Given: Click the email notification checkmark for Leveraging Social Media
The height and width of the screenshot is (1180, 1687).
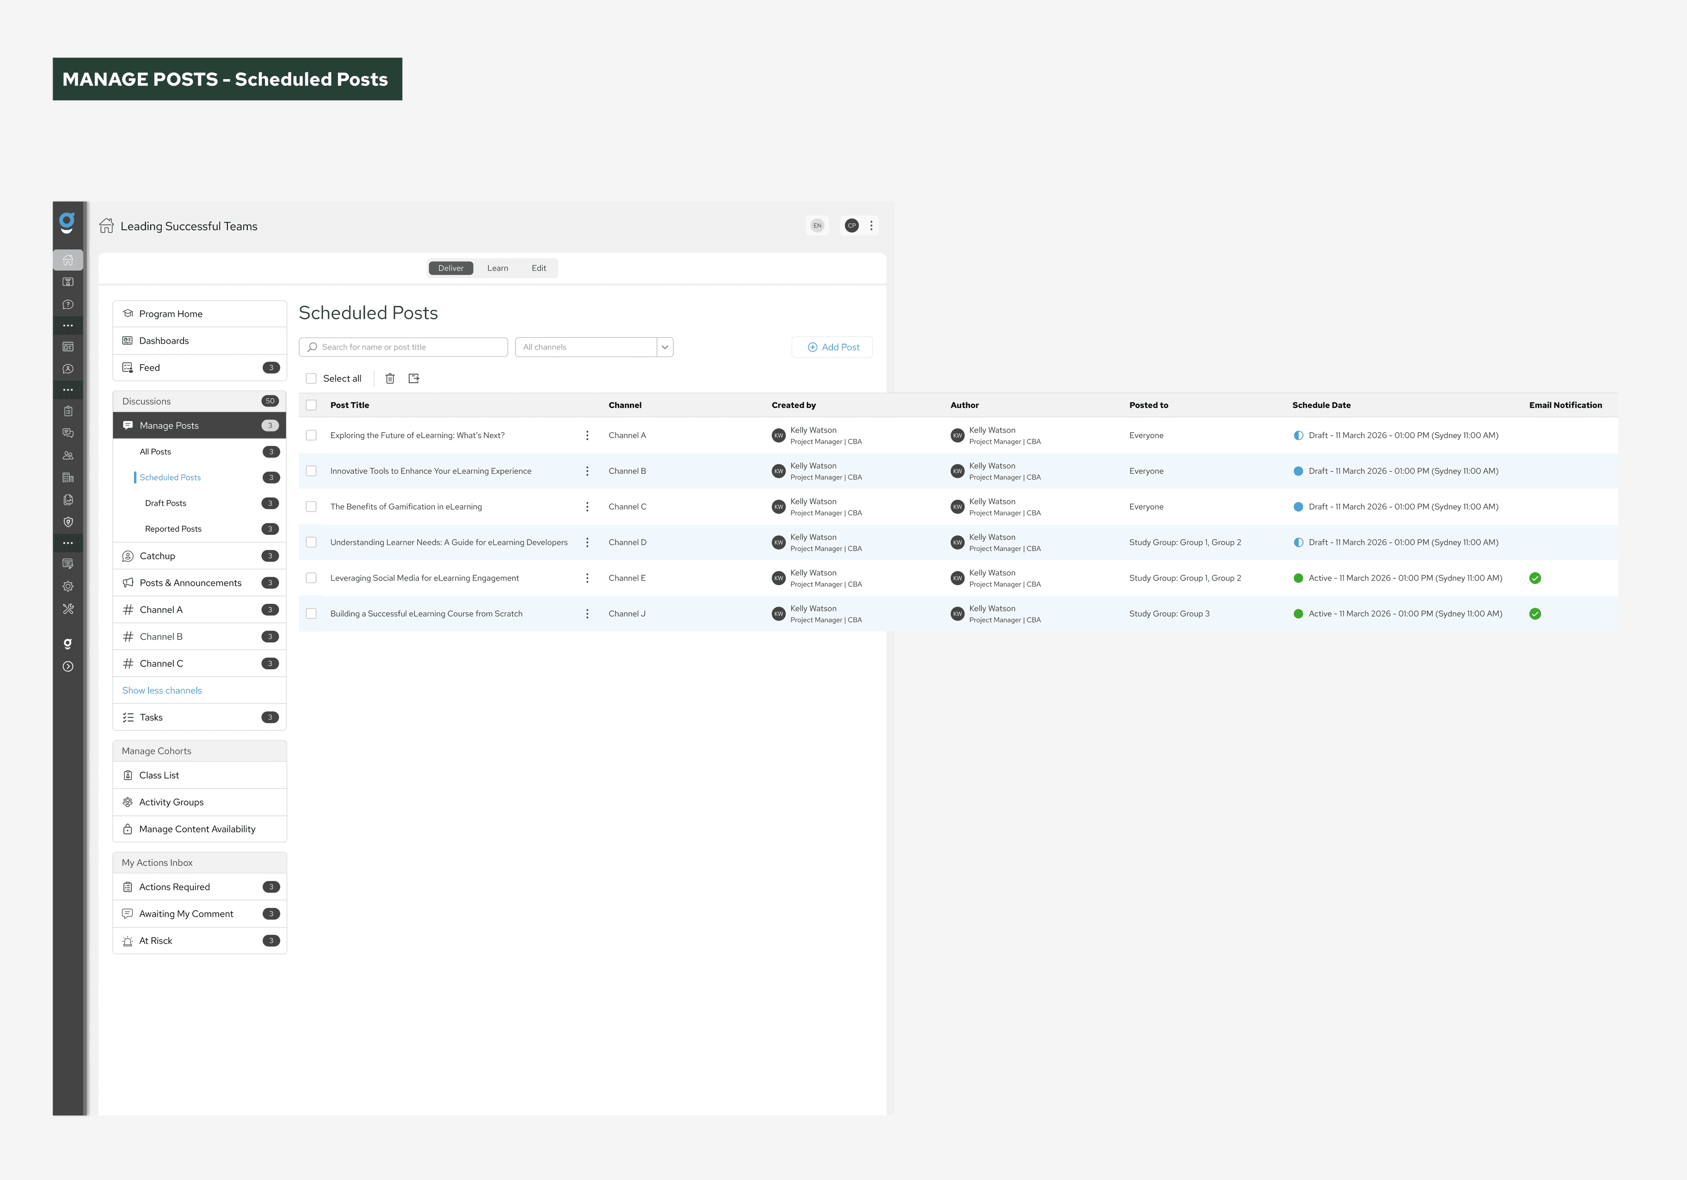Looking at the screenshot, I should (x=1535, y=578).
